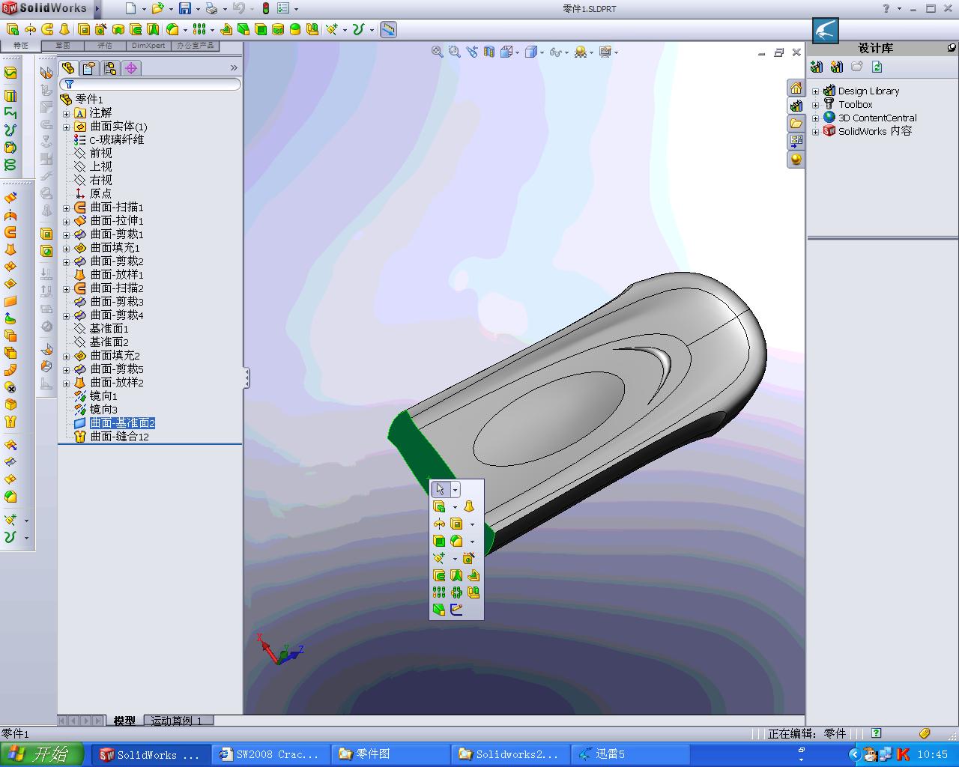This screenshot has height=767, width=959.
Task: Click Add to Library icon in 设计库
Action: point(817,67)
